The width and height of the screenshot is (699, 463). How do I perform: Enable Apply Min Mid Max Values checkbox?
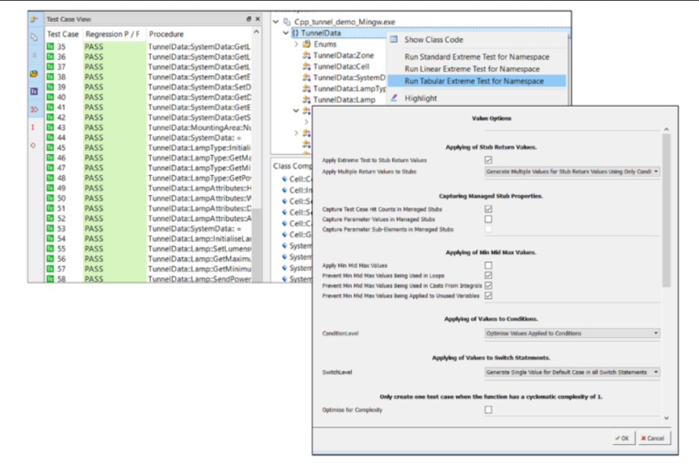click(x=488, y=265)
